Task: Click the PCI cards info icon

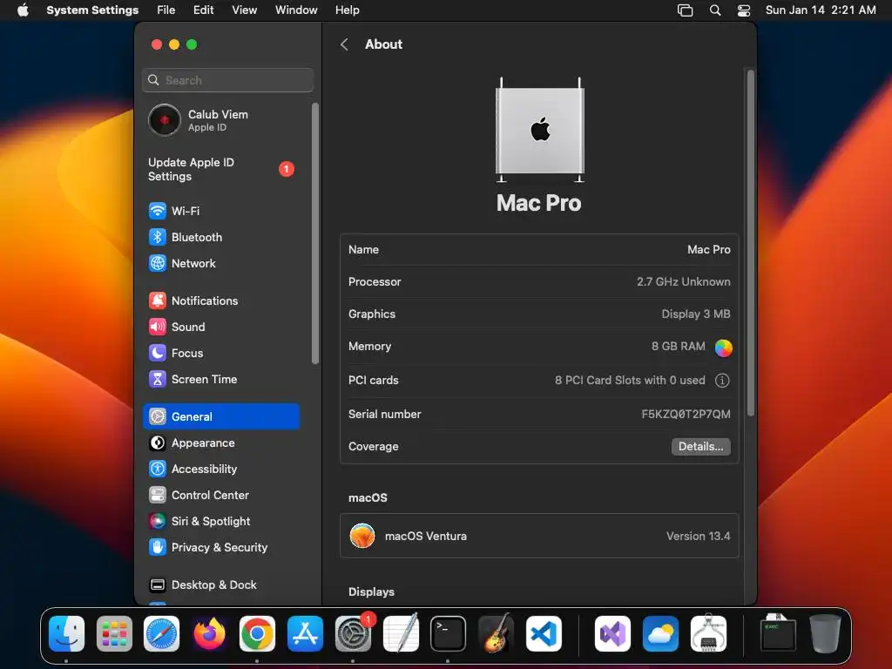Action: click(x=722, y=381)
